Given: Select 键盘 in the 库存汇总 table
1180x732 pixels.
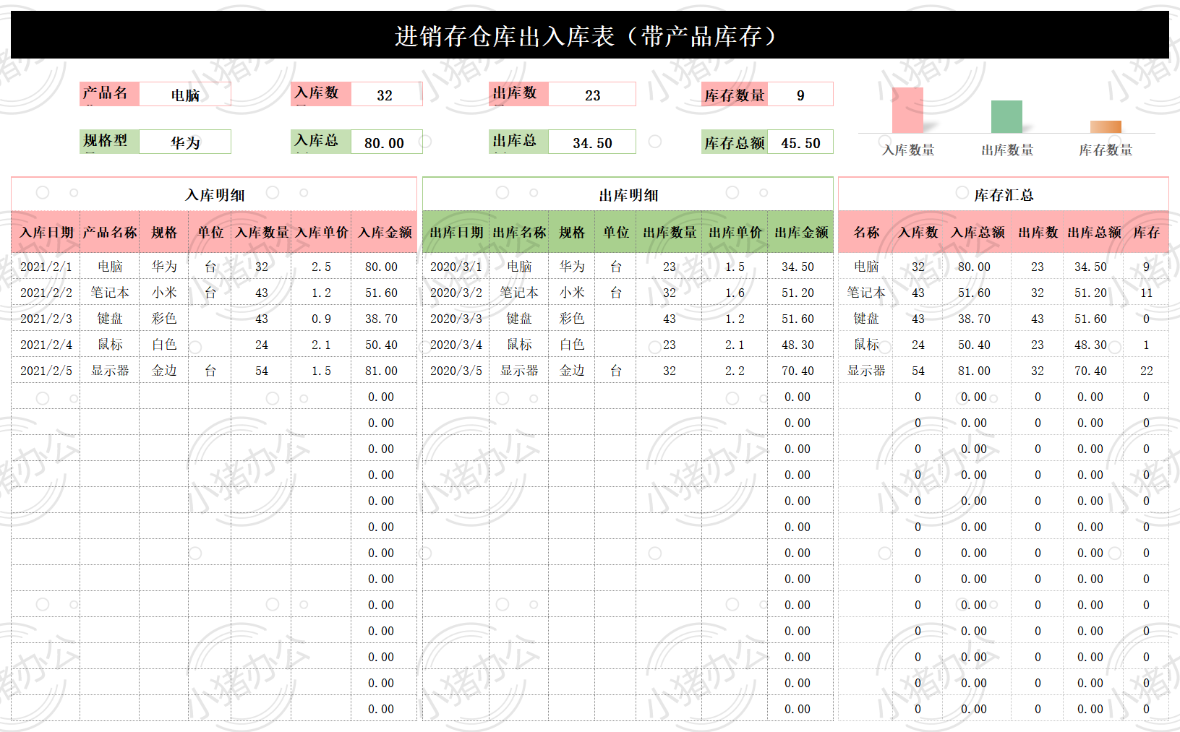Looking at the screenshot, I should point(866,319).
